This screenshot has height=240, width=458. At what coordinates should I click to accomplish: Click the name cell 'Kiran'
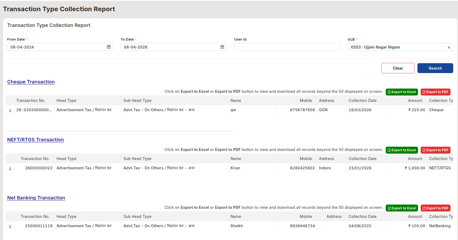(x=253, y=168)
